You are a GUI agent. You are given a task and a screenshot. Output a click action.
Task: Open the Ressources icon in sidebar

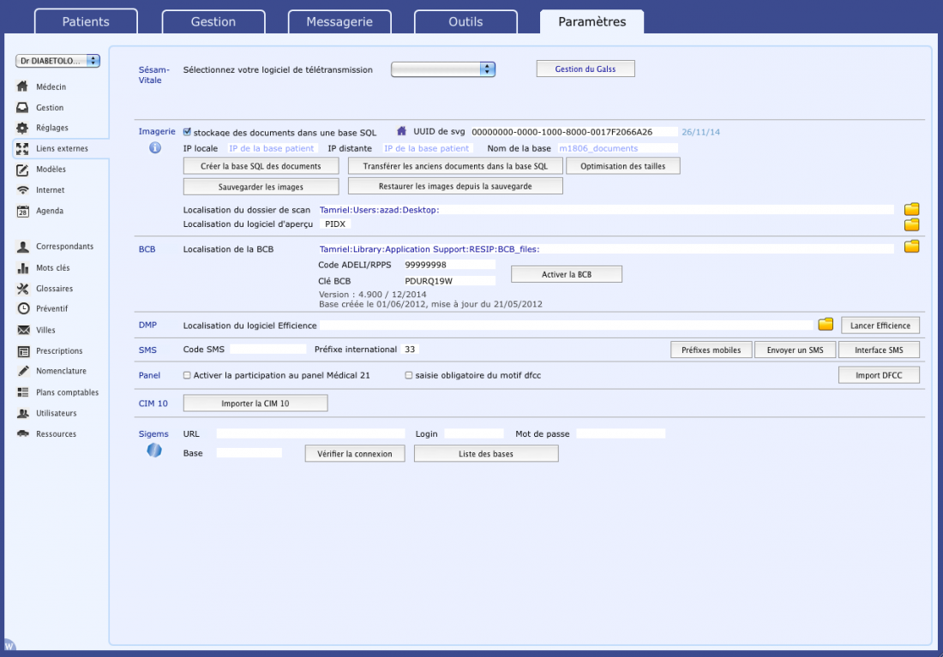coord(23,433)
